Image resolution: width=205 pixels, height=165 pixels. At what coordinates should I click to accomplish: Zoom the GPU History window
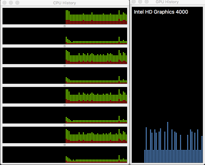coord(146,1)
